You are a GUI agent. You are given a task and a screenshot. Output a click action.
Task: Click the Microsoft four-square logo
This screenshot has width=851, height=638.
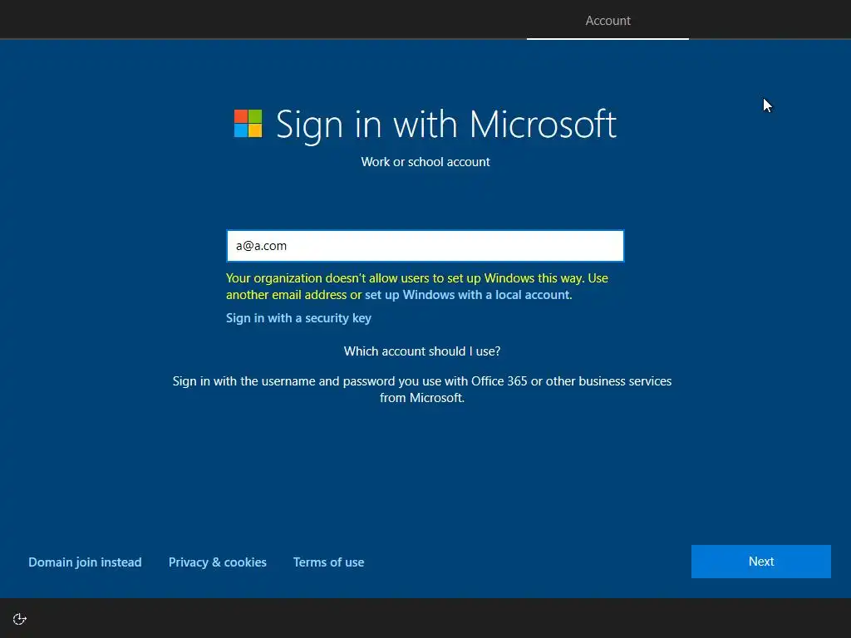coord(248,124)
